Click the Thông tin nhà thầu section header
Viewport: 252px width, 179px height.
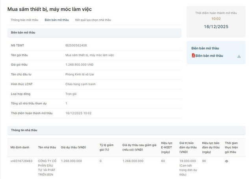[24, 130]
